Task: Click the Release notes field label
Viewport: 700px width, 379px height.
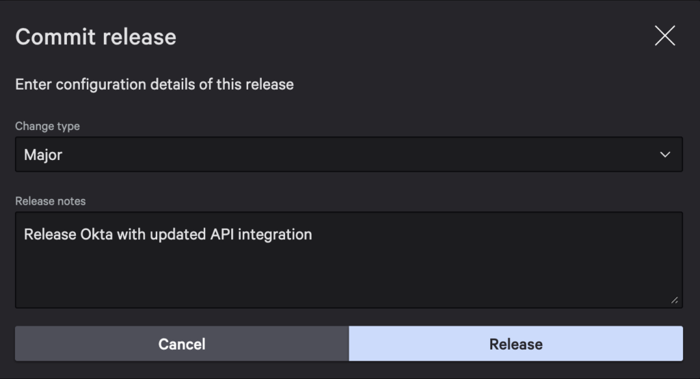Action: tap(51, 201)
